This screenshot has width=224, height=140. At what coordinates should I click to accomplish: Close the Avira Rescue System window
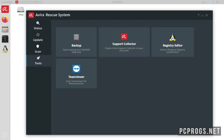point(207,15)
